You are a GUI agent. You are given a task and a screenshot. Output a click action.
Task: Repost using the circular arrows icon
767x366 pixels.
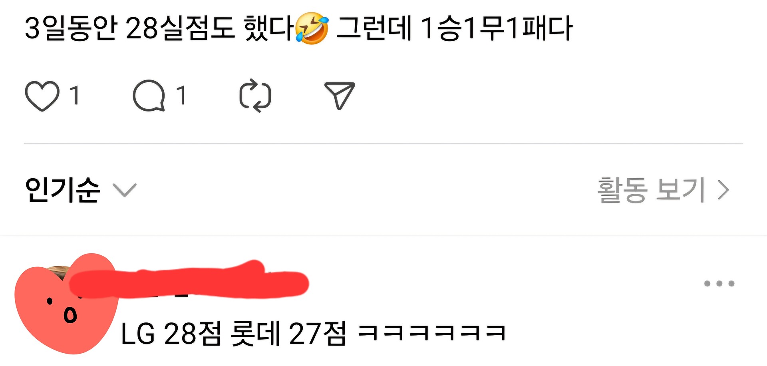[255, 96]
